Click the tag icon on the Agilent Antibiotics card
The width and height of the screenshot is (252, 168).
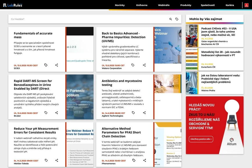click(x=133, y=113)
